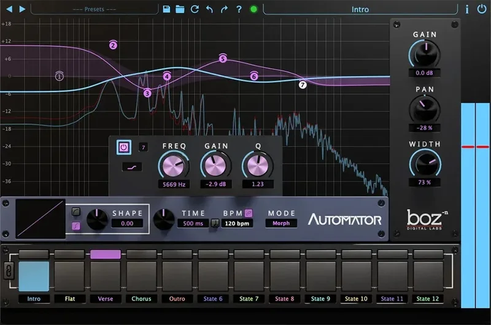Screen dimensions: 491x325
Task: Toggle the small button above Chorus pad
Action: coord(141,254)
